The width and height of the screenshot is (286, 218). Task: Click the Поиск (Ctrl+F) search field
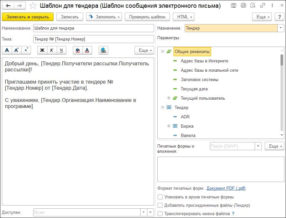coord(232,146)
